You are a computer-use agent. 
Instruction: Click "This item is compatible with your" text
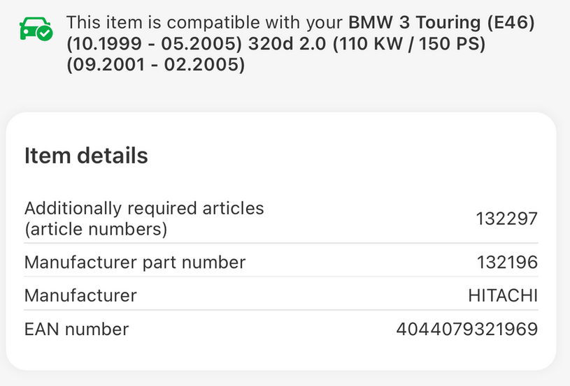[x=205, y=24]
